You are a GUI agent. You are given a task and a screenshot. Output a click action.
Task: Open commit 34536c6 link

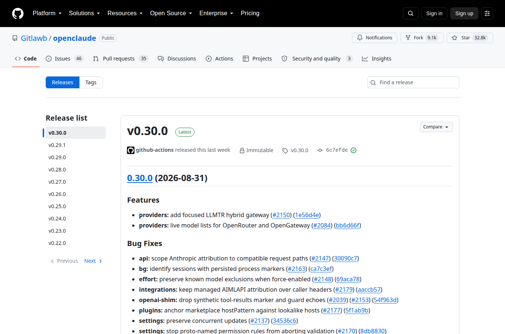[284, 321]
